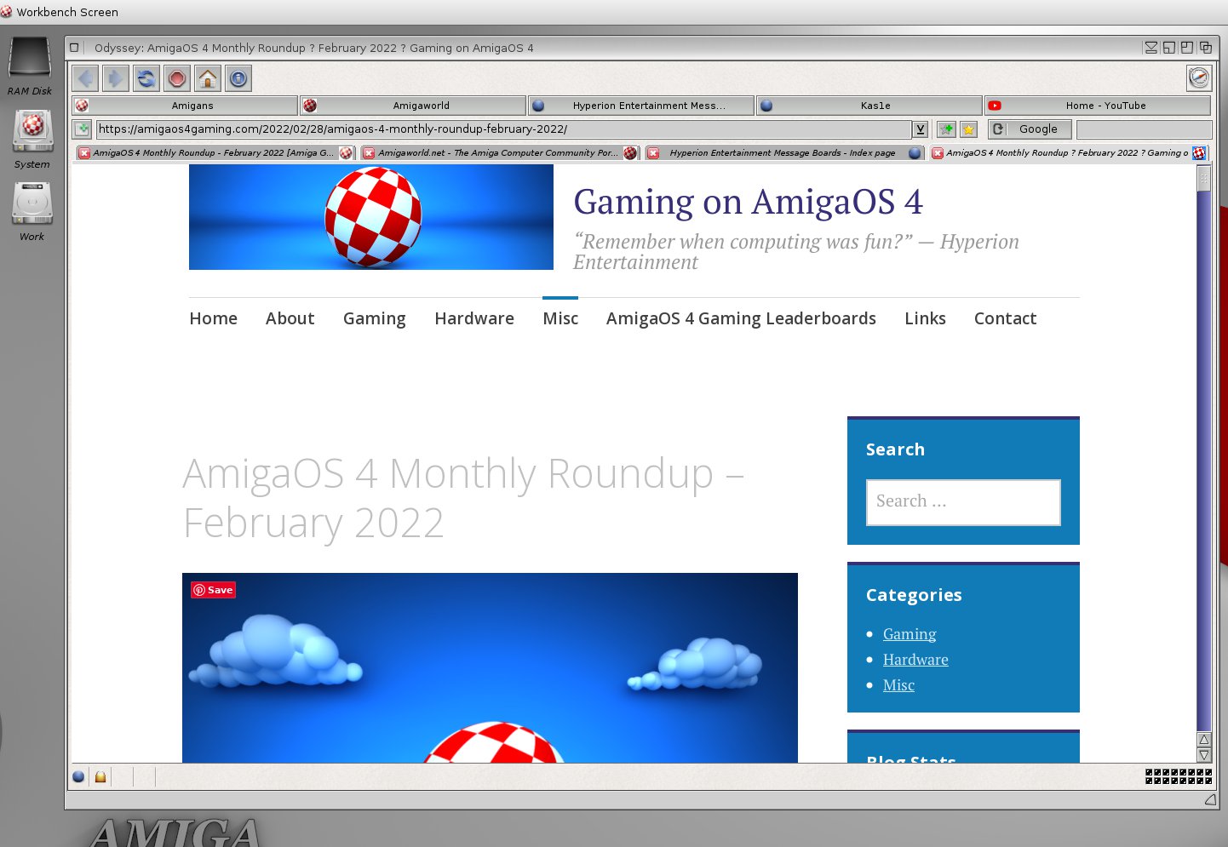Click the Gaming on AmigaOS 4 site title
1228x847 pixels.
pyautogui.click(x=748, y=203)
